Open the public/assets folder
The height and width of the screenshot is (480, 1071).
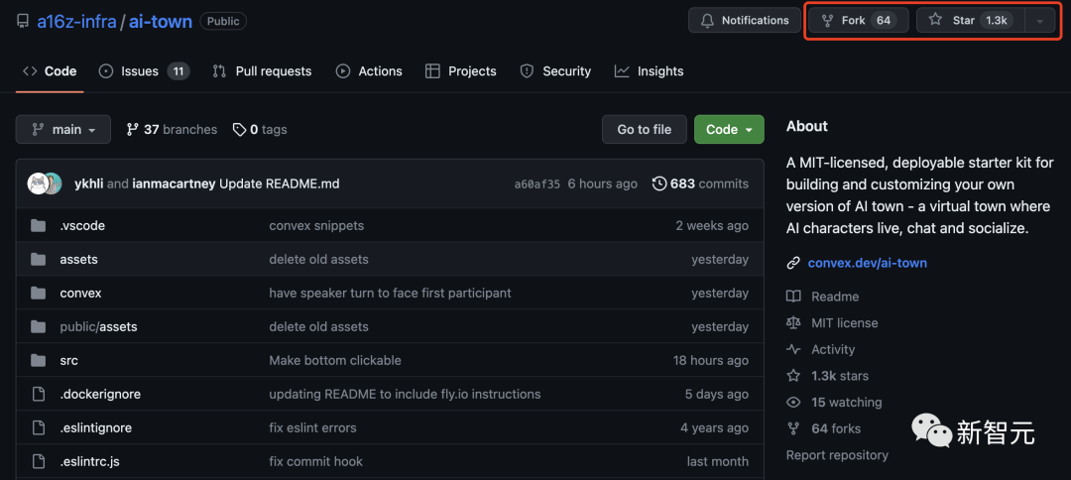[x=98, y=327]
